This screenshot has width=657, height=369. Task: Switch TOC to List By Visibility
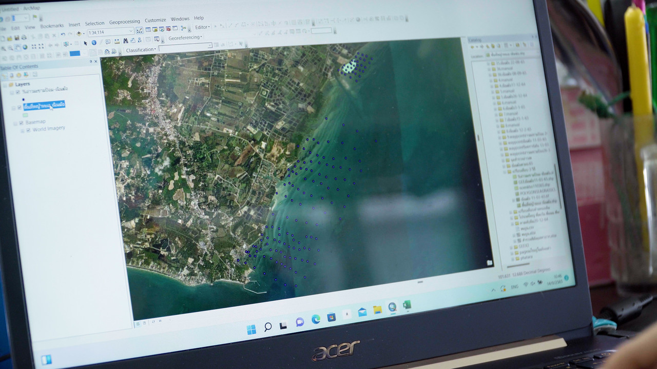(x=19, y=75)
